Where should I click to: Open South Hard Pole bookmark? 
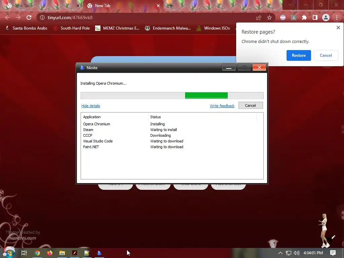tap(72, 28)
